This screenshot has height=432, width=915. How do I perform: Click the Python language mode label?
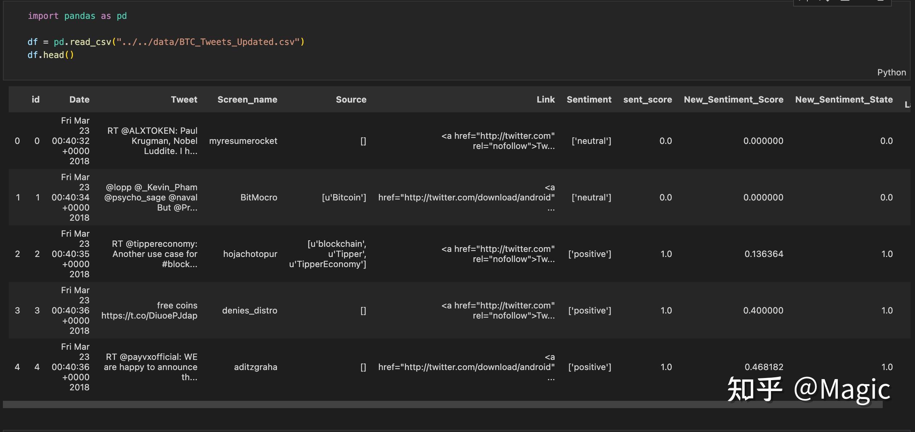[x=891, y=72]
